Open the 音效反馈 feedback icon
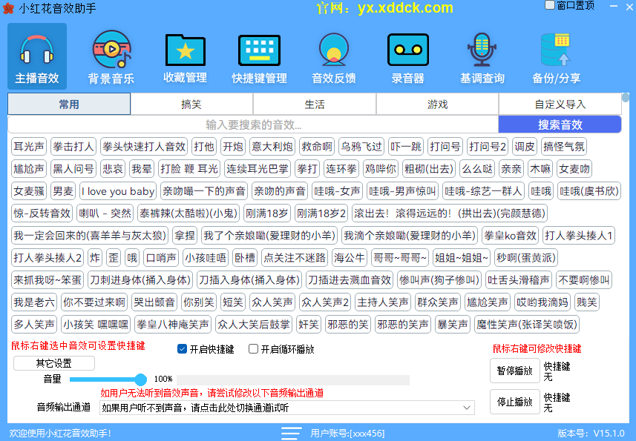The height and width of the screenshot is (441, 636). [334, 50]
